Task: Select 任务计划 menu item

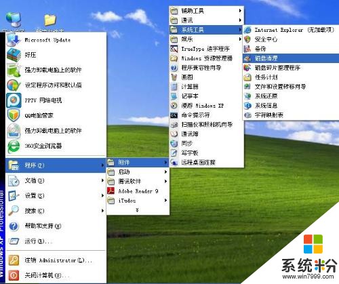Action: pos(291,77)
